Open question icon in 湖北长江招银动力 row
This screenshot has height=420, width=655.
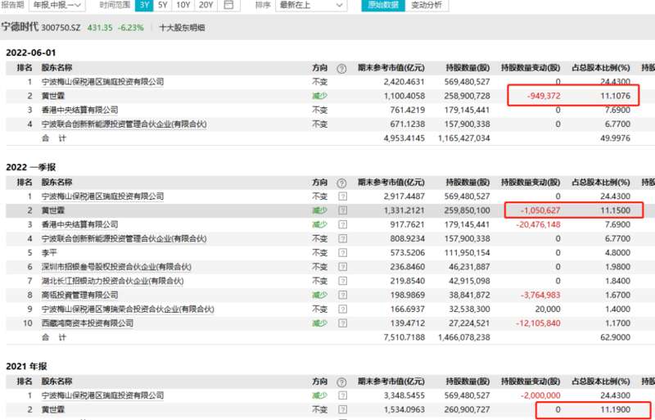tap(342, 282)
